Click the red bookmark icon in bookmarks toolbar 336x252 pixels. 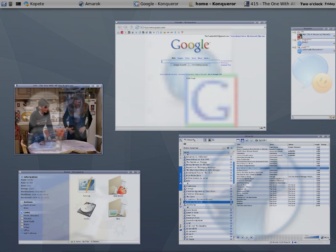coord(122,32)
